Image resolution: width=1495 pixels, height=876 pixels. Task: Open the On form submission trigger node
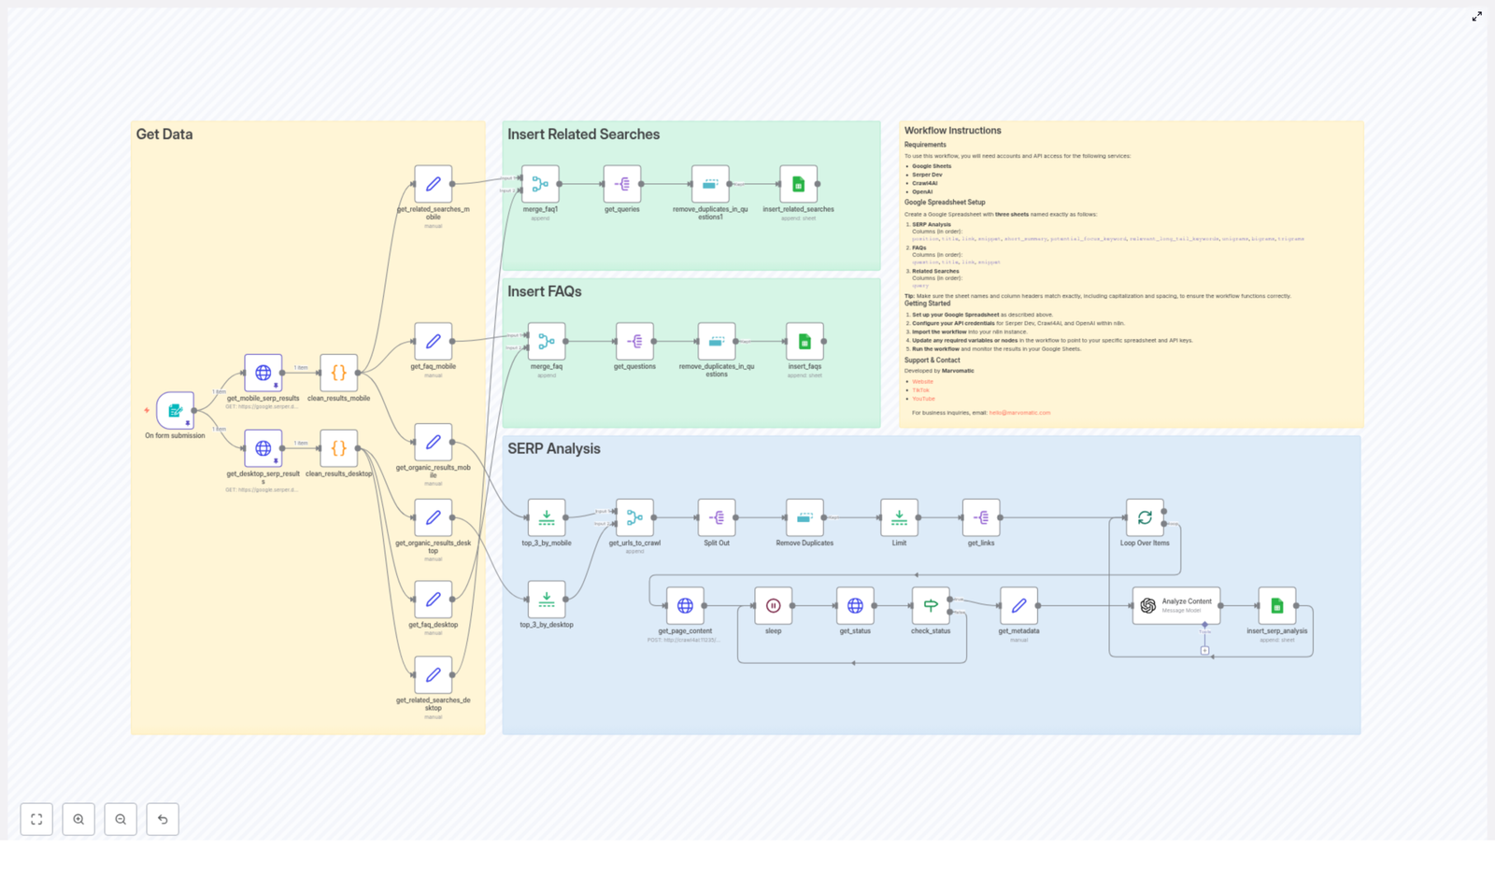point(174,411)
